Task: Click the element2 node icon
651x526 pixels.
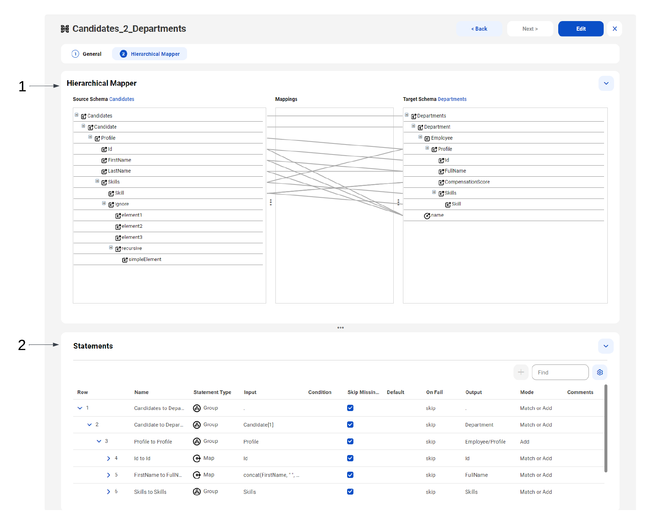Action: coord(118,227)
